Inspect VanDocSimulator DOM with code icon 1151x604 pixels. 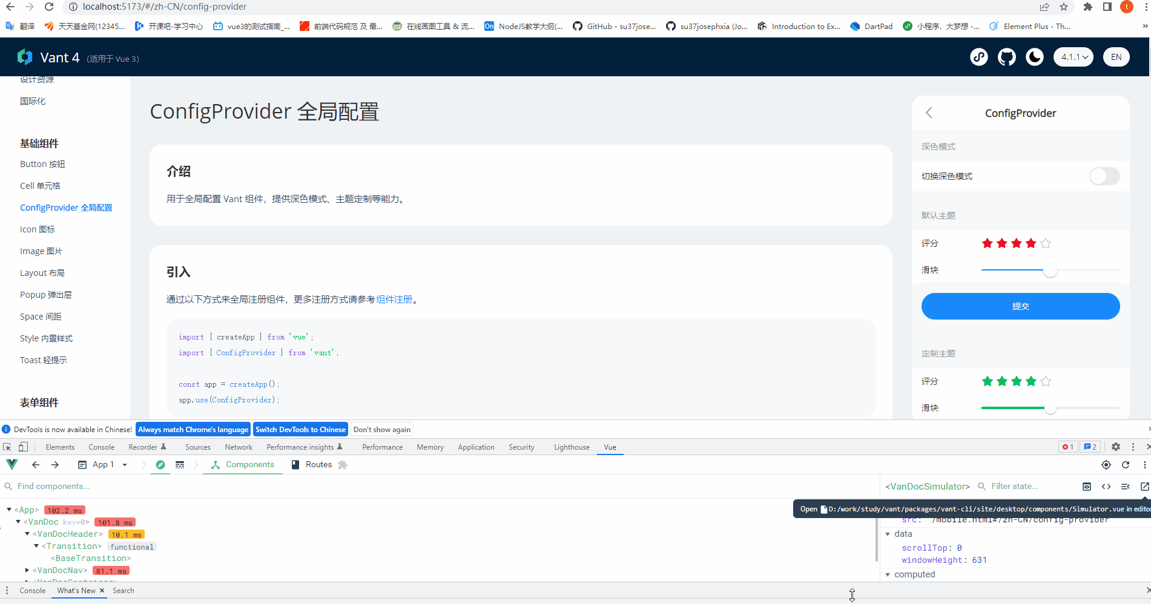coord(1106,487)
